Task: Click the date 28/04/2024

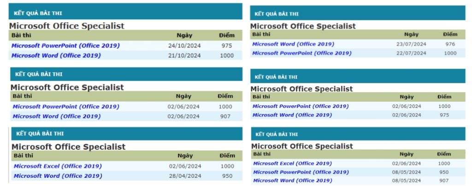Action: coord(185,176)
